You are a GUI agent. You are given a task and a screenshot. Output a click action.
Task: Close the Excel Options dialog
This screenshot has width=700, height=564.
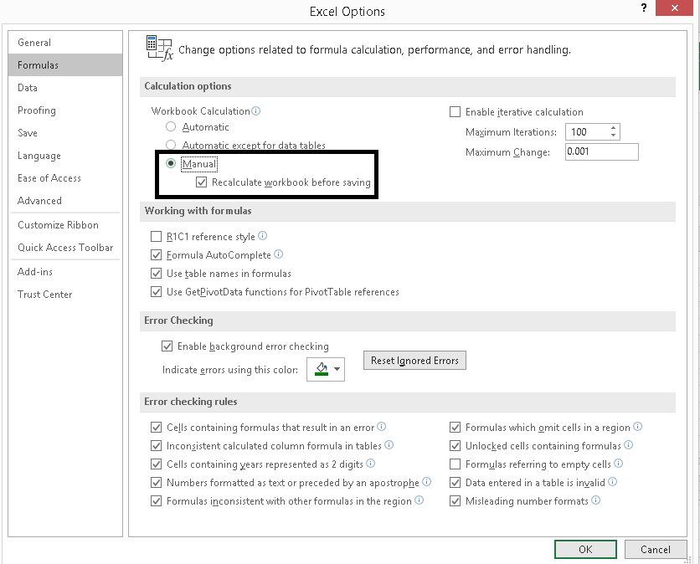tap(675, 8)
